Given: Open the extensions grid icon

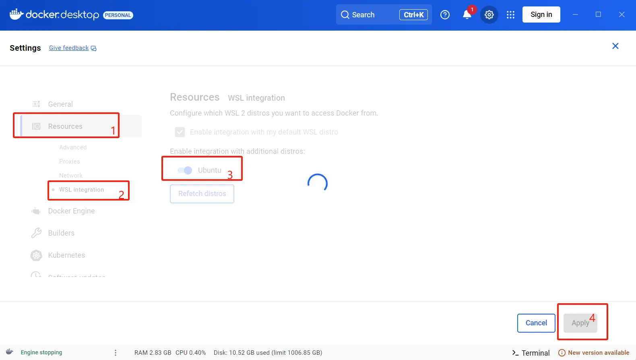Looking at the screenshot, I should (x=510, y=15).
